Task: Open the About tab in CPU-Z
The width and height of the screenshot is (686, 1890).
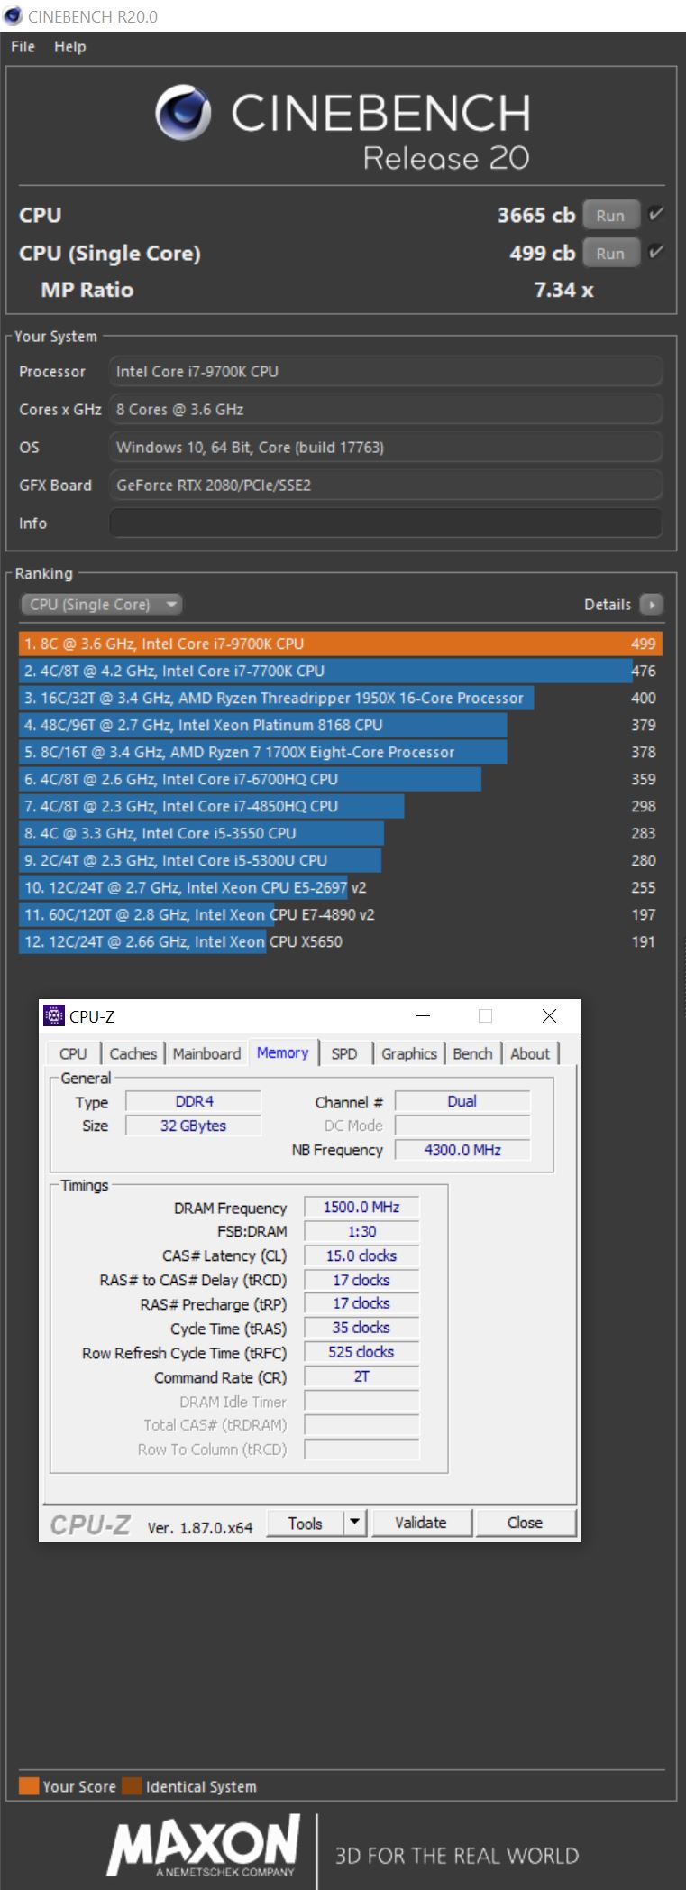Action: pos(530,1053)
